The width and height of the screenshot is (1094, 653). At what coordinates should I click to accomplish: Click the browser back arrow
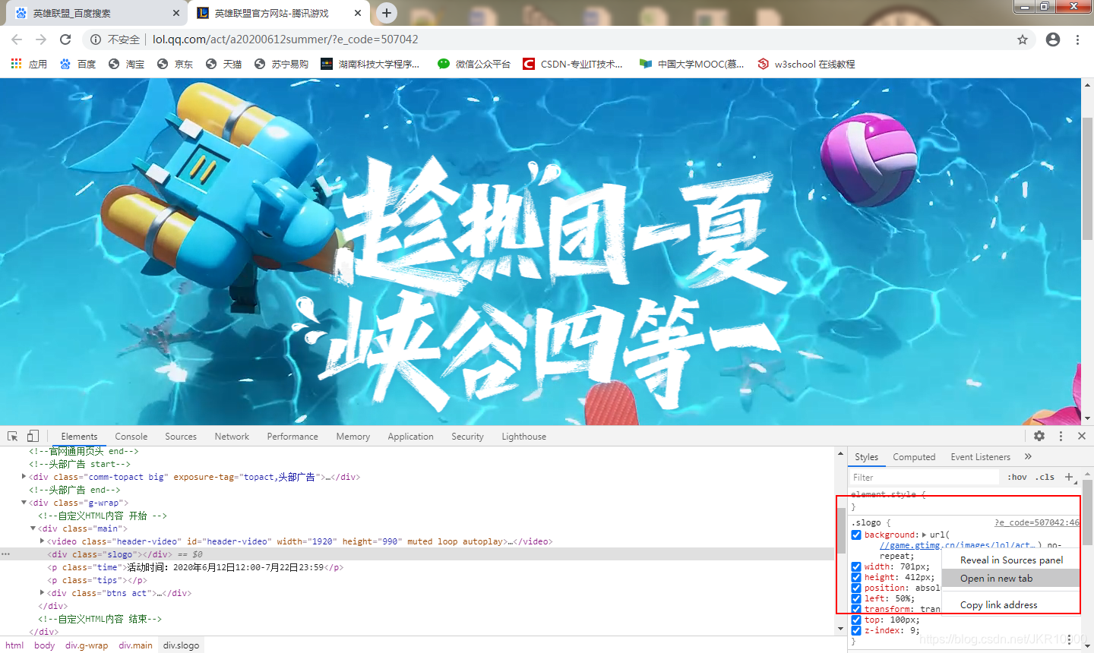(x=17, y=39)
